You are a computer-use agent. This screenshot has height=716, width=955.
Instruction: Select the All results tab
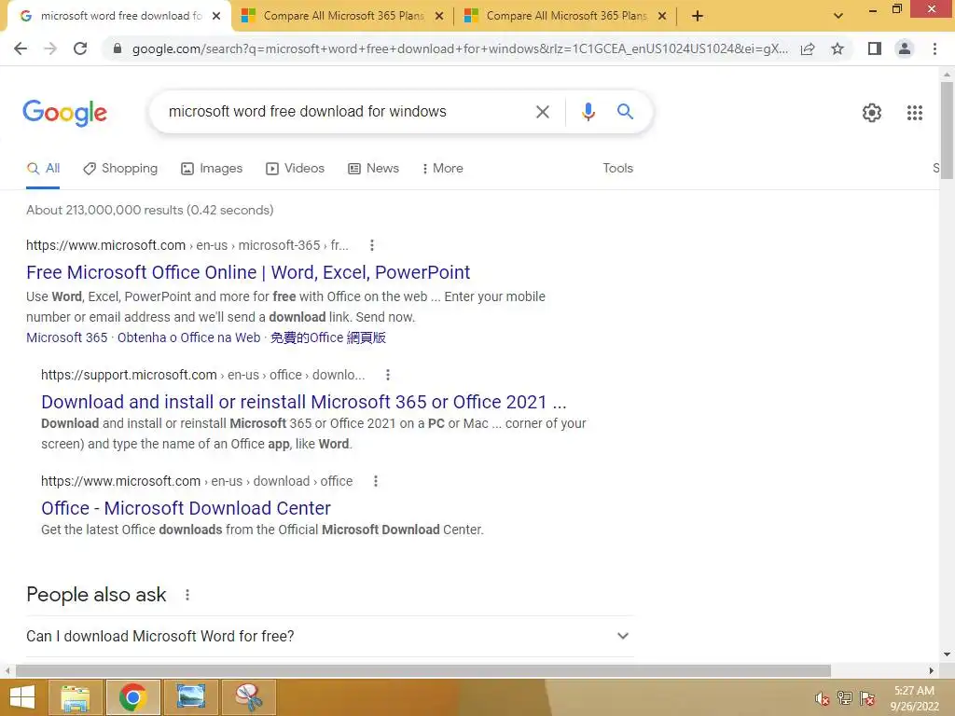point(43,169)
